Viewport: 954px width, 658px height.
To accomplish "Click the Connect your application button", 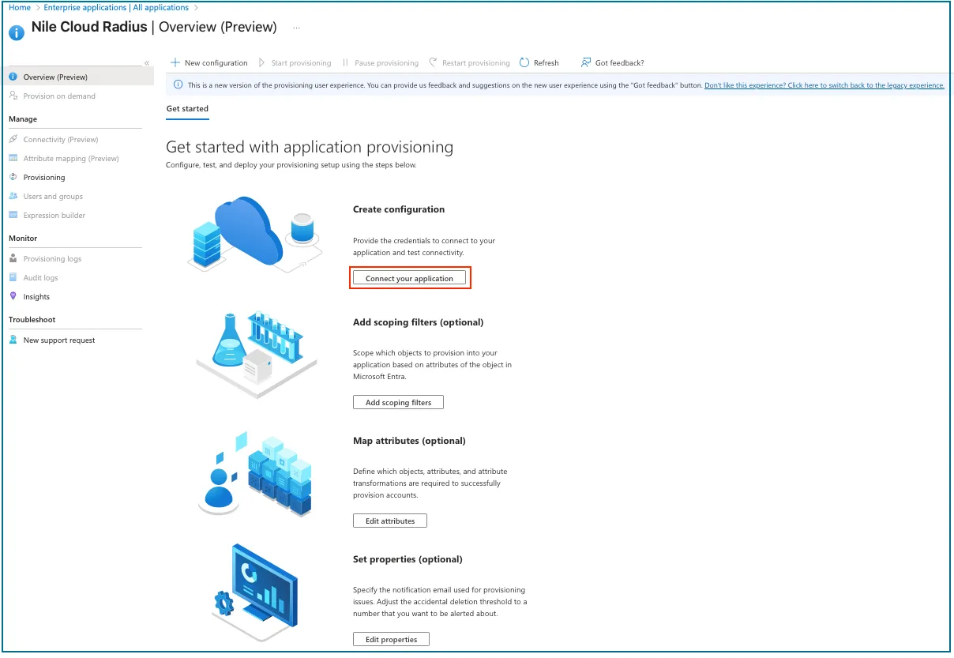I will (409, 278).
